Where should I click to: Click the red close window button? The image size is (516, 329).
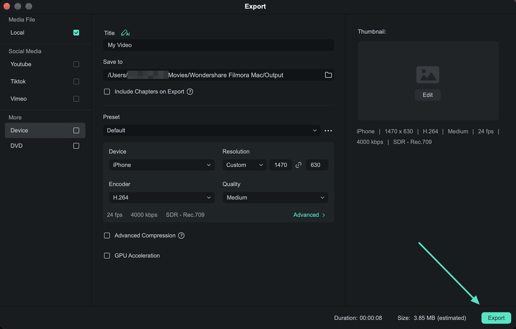pyautogui.click(x=6, y=6)
